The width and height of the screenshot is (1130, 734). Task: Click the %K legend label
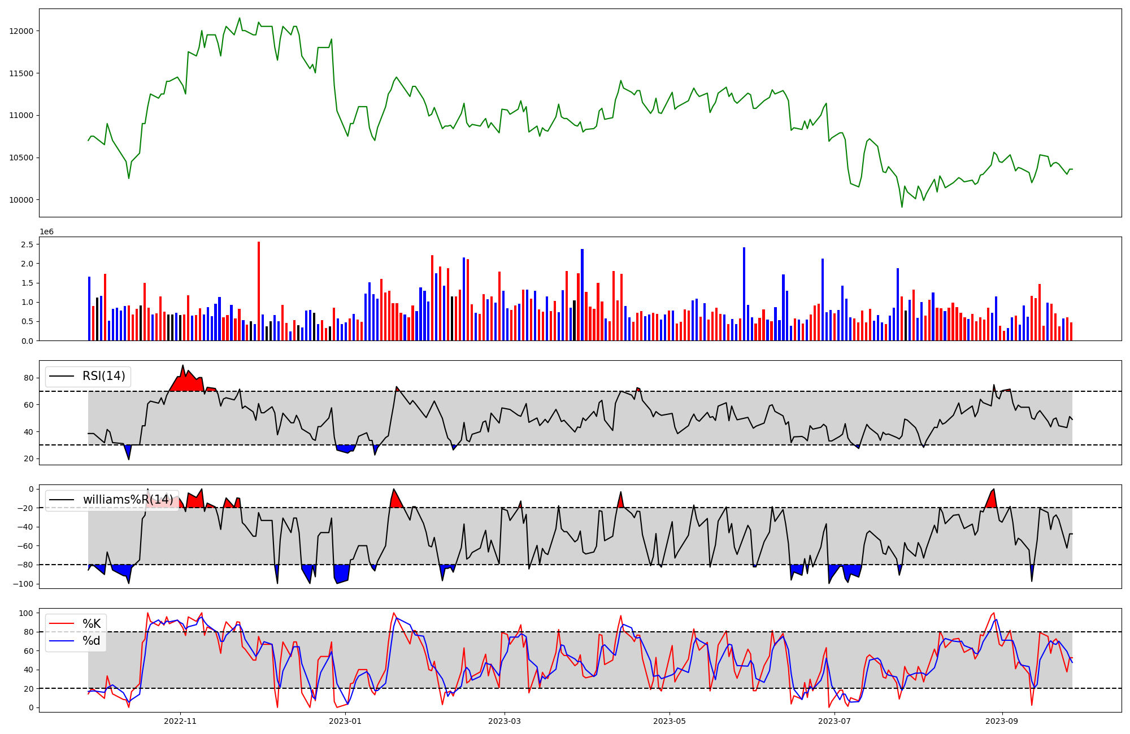click(92, 623)
